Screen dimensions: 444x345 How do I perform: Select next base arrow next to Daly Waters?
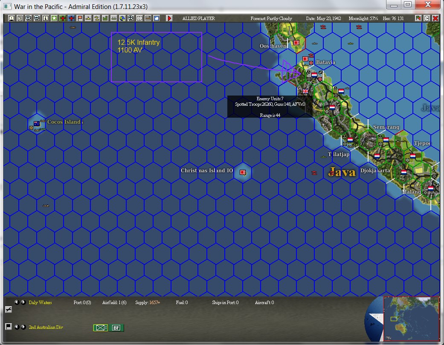click(23, 302)
